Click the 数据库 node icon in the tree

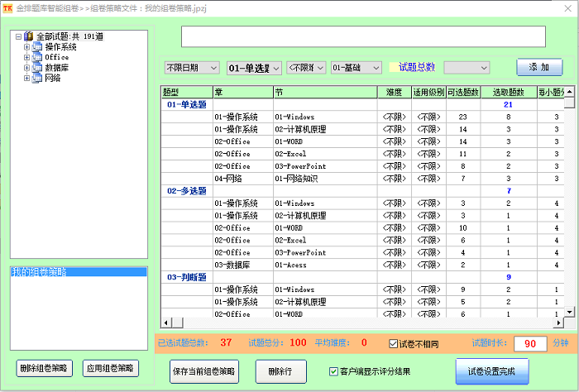(x=37, y=68)
